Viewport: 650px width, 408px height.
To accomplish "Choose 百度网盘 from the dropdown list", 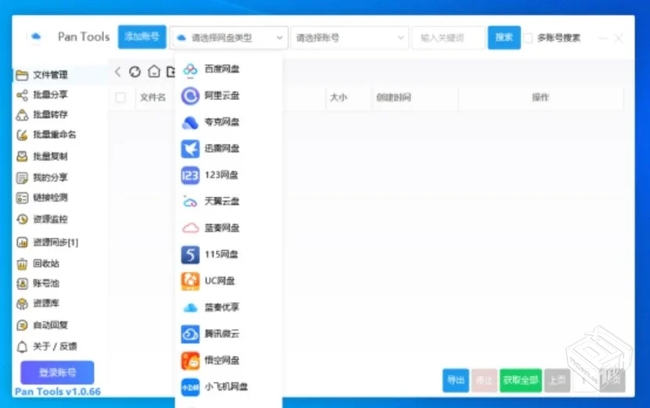I will pos(229,69).
